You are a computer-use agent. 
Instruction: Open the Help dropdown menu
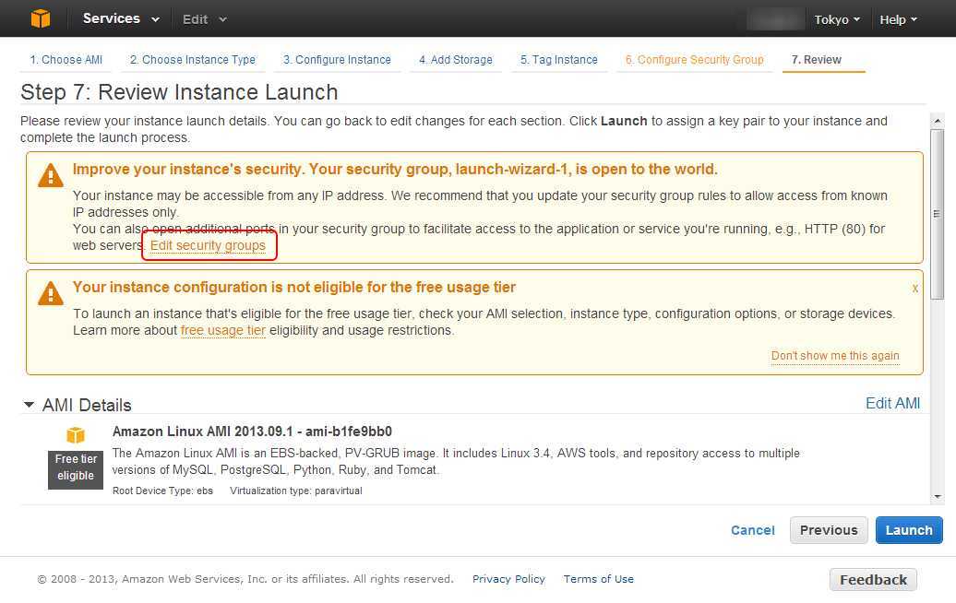[x=898, y=19]
